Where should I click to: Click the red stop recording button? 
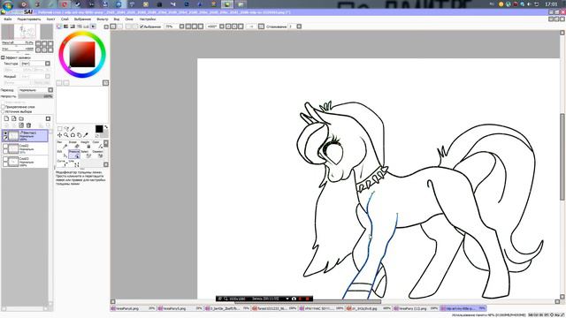[308, 299]
